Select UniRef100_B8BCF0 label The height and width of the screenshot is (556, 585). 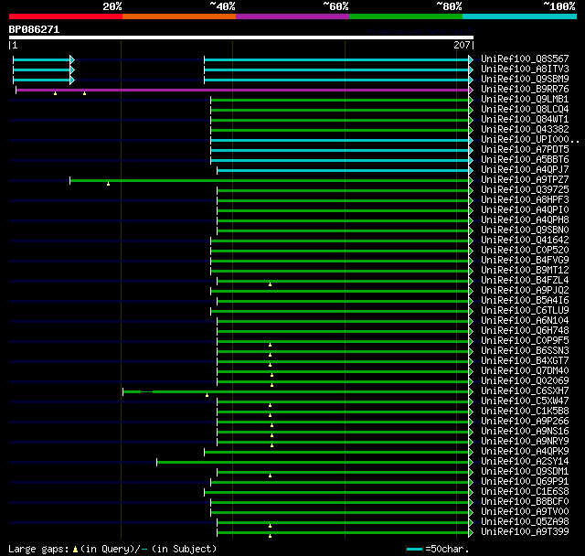click(x=525, y=502)
